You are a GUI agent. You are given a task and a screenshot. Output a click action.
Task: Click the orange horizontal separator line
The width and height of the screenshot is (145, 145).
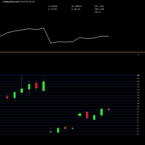pos(72,52)
